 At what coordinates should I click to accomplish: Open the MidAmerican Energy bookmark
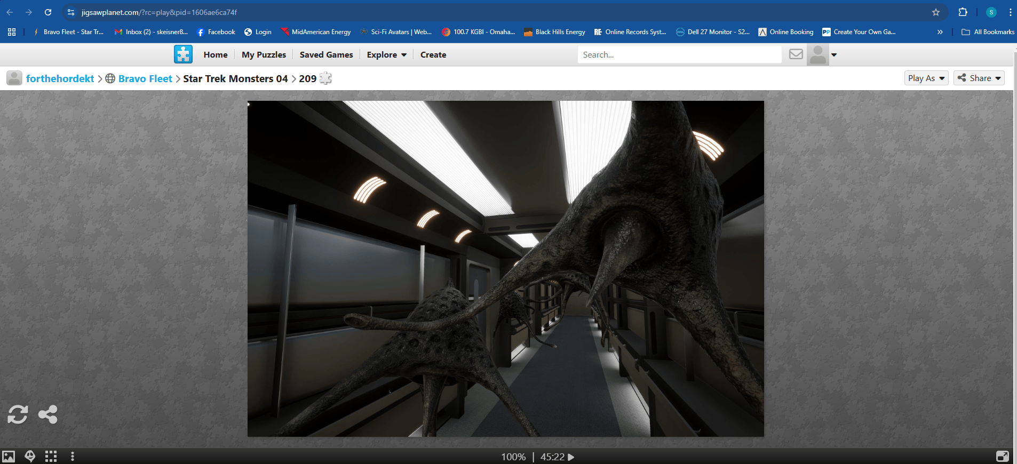coord(316,32)
